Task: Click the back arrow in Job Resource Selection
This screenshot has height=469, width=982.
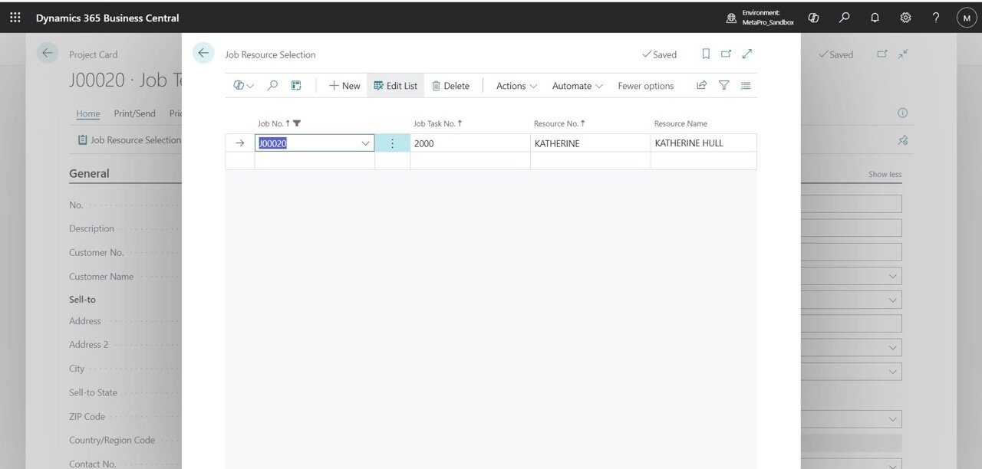Action: [203, 53]
